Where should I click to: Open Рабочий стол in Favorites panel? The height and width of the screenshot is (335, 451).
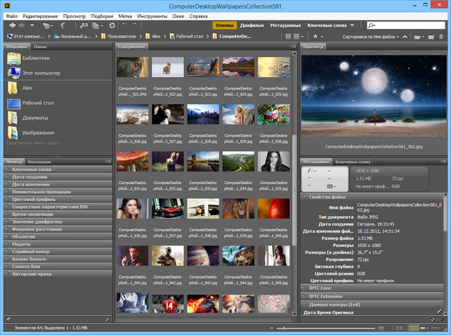tap(39, 103)
